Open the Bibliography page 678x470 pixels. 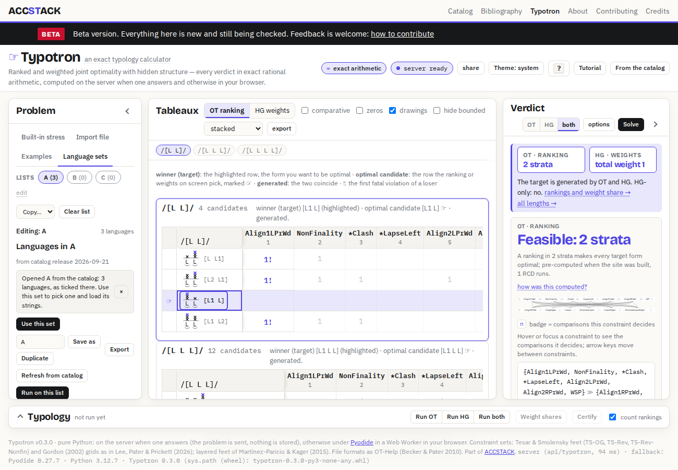[x=501, y=11]
